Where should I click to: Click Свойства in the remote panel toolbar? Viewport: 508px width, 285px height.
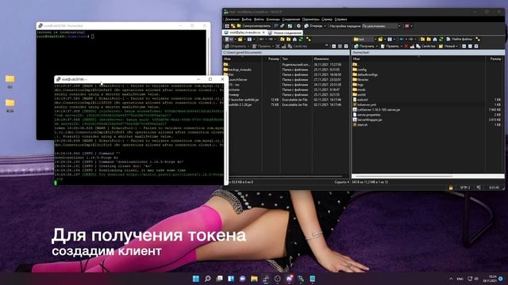click(425, 46)
